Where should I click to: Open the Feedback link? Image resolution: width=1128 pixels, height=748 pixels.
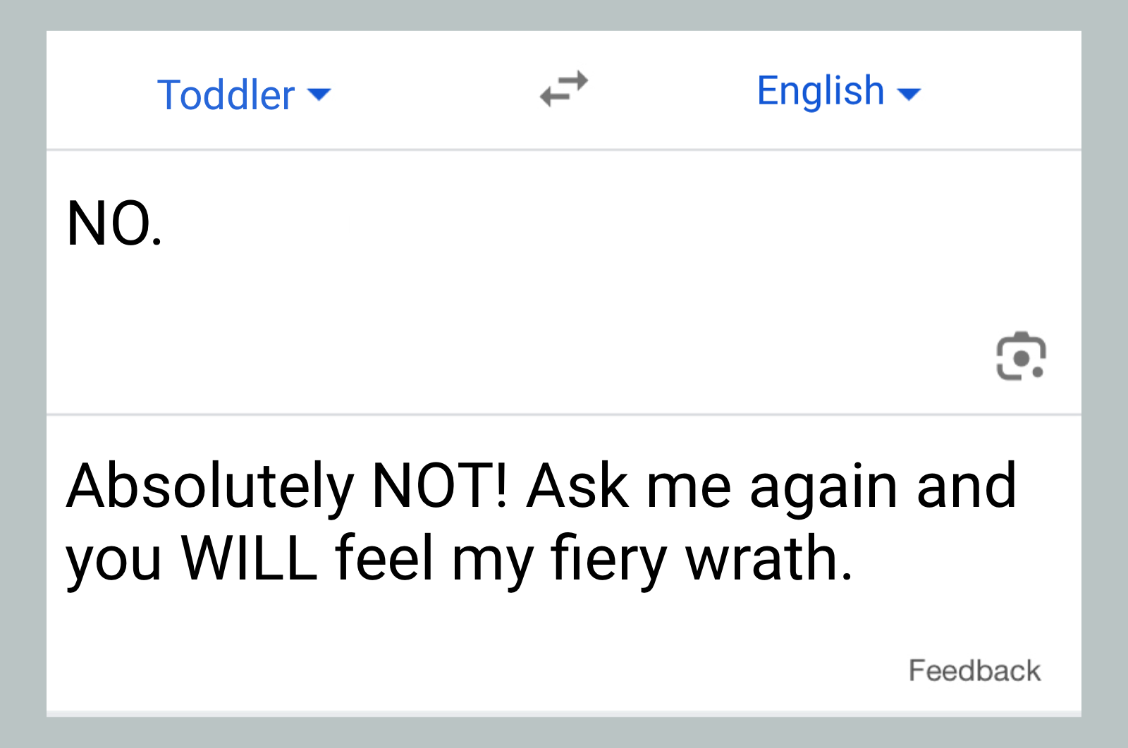[974, 670]
